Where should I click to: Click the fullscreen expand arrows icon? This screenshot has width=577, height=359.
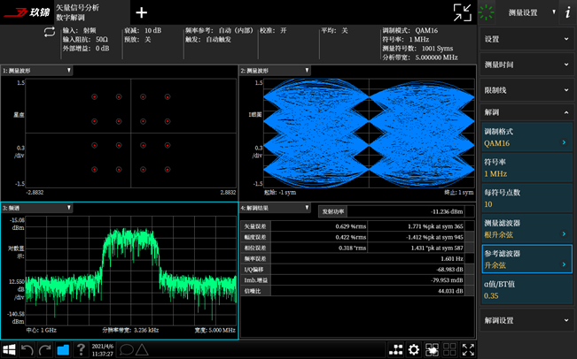click(468, 349)
